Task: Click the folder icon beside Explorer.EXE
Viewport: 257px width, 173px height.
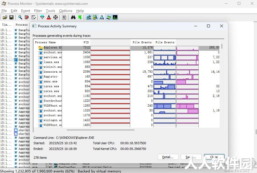Action: [41, 48]
